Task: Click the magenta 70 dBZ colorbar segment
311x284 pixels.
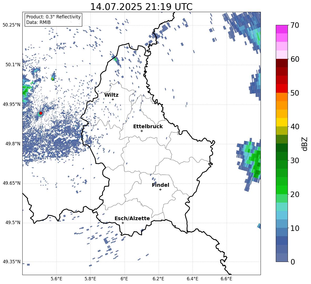Action: point(282,29)
